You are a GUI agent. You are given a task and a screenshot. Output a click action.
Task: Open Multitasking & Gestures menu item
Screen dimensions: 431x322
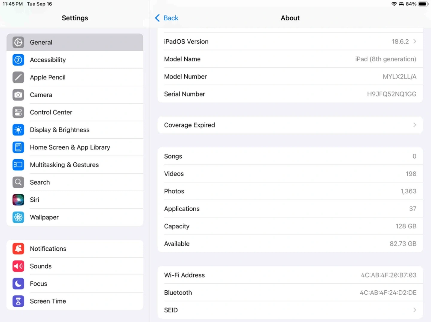(64, 165)
